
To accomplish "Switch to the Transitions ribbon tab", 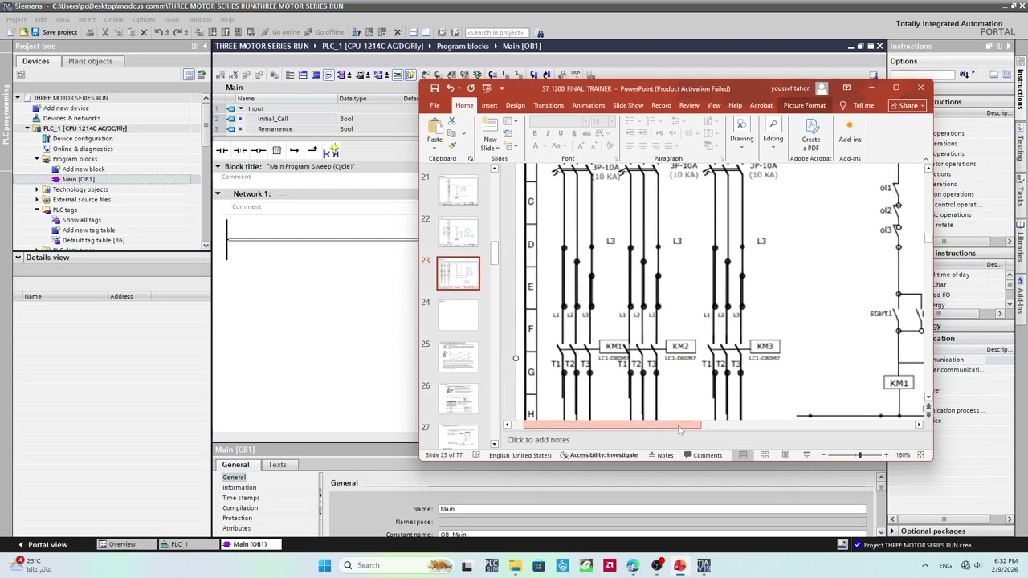I will click(549, 105).
